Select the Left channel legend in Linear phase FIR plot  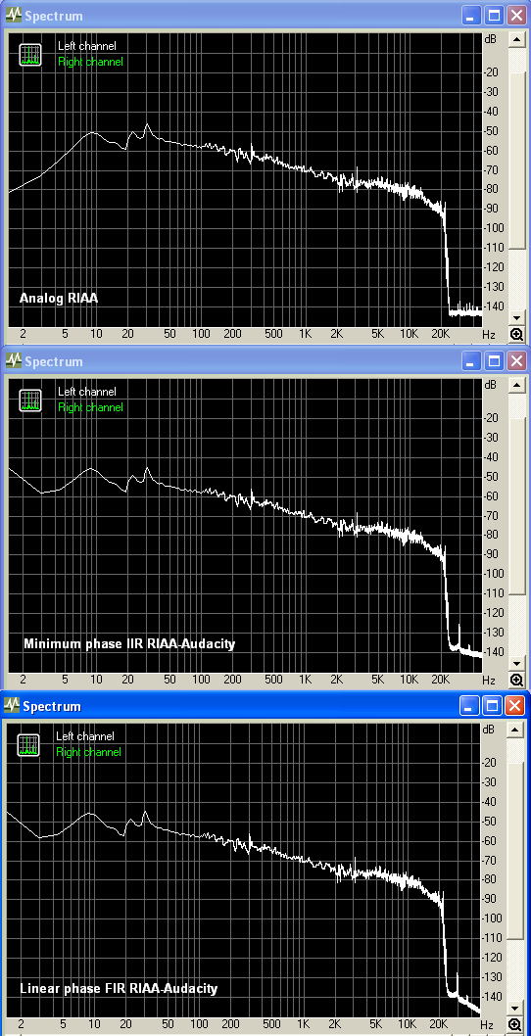pyautogui.click(x=84, y=736)
